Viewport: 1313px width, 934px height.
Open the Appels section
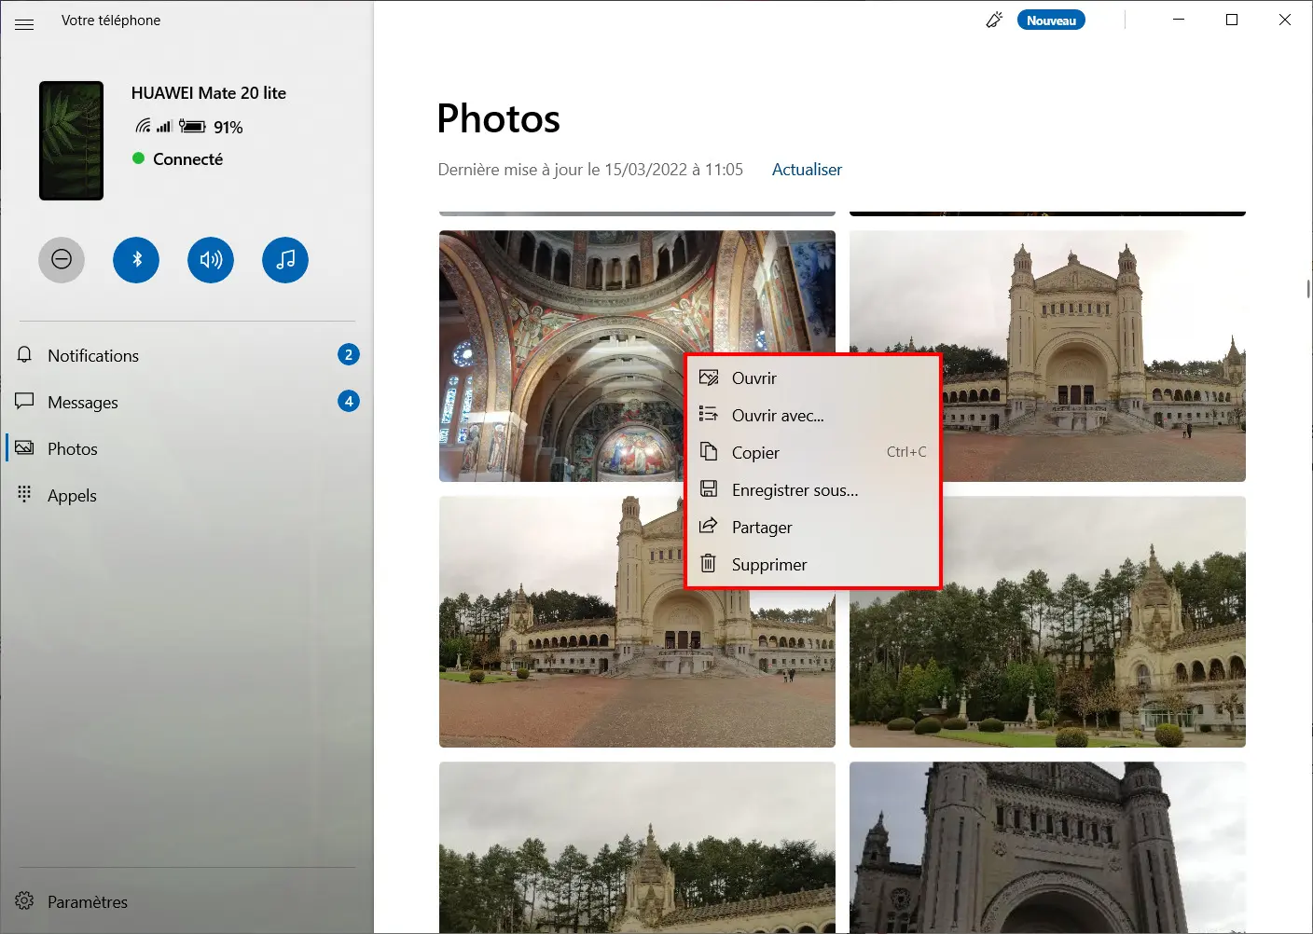point(187,495)
